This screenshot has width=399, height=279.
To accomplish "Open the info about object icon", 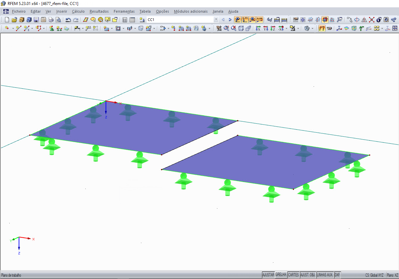I will pos(379,20).
